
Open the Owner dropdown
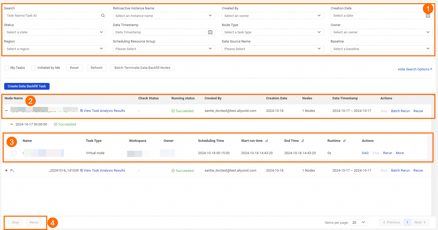point(382,32)
